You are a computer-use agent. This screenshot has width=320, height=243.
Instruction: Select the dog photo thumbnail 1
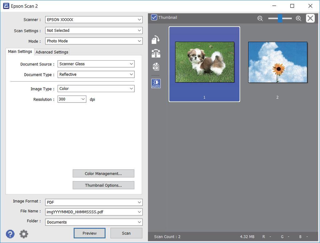(x=204, y=64)
